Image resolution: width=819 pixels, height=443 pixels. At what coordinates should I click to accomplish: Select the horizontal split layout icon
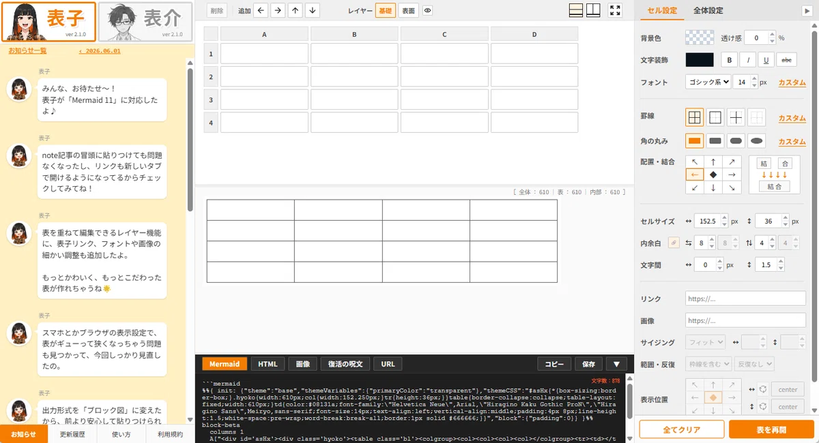coord(576,10)
